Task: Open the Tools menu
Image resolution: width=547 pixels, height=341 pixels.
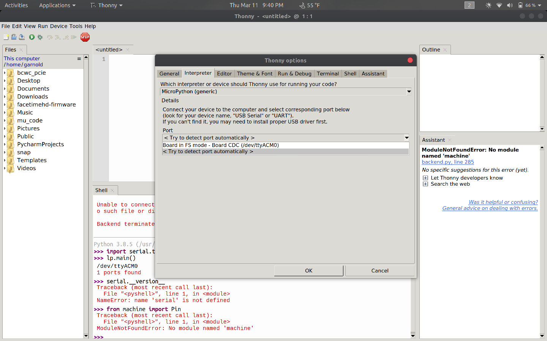Action: (76, 26)
